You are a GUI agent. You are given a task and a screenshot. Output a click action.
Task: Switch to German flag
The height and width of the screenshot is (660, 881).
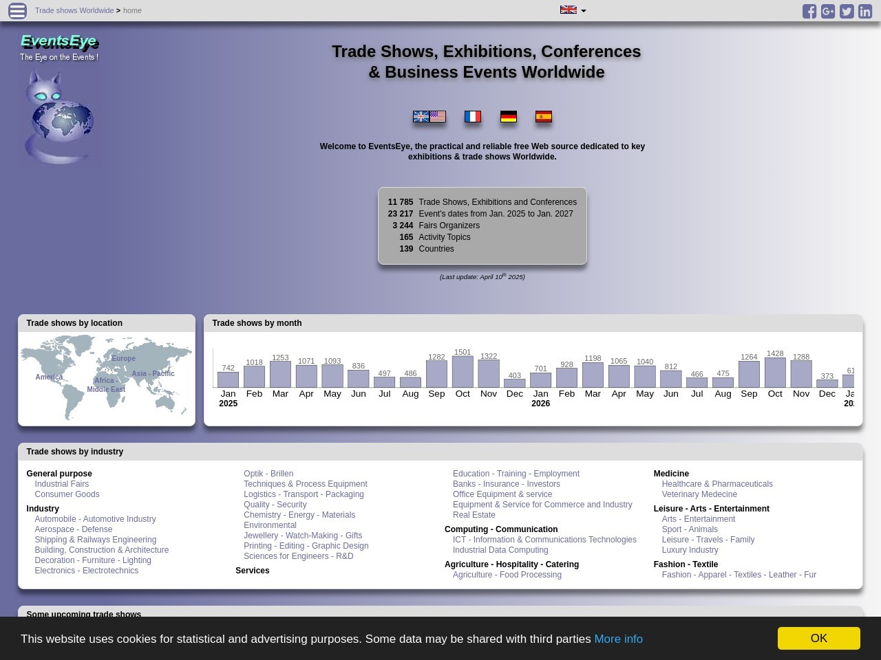(x=509, y=117)
